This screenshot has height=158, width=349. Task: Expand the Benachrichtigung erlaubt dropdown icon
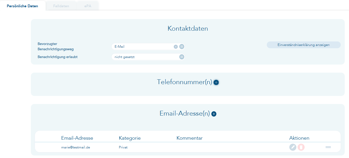coord(182,57)
